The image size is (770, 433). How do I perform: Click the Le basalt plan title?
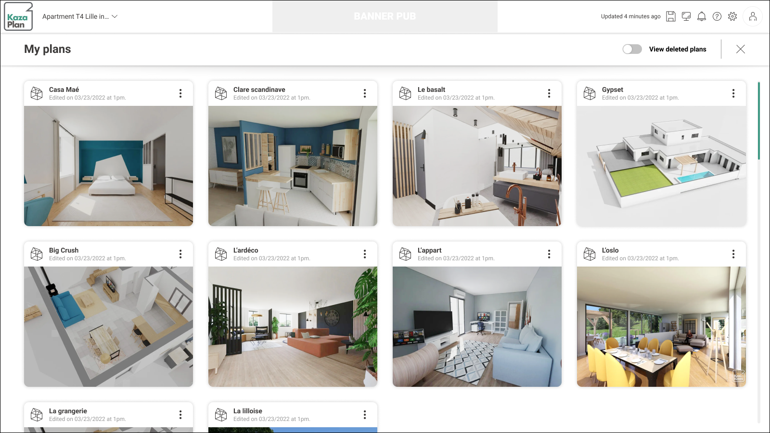(x=431, y=89)
